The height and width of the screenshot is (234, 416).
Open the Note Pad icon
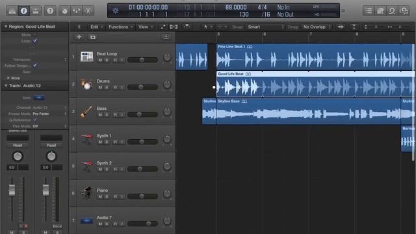[x=380, y=11]
